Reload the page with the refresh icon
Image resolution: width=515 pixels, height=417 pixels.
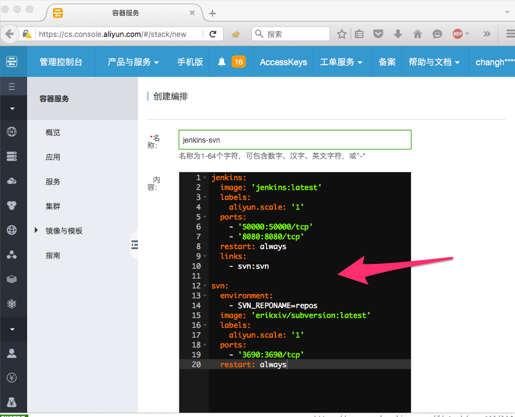pyautogui.click(x=213, y=34)
